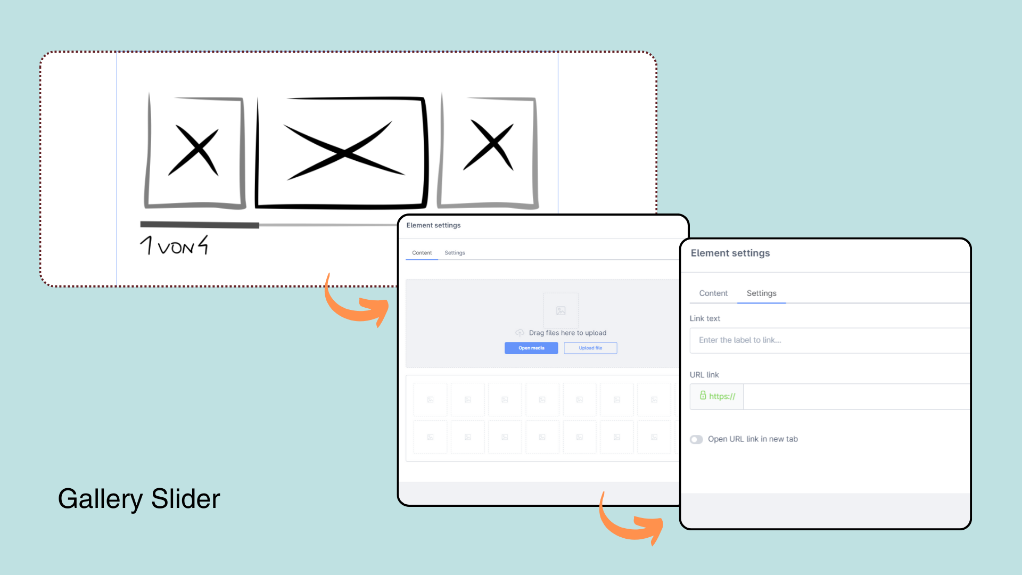Click the first image placeholder thumbnail
This screenshot has width=1022, height=575.
click(430, 399)
